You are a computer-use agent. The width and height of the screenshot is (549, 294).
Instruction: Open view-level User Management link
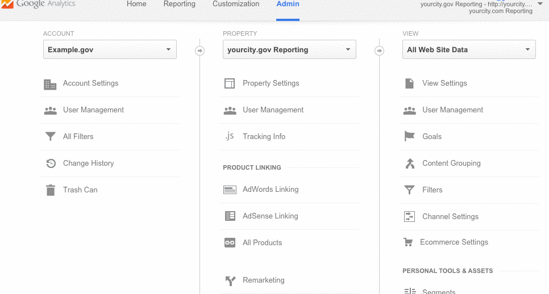point(453,110)
